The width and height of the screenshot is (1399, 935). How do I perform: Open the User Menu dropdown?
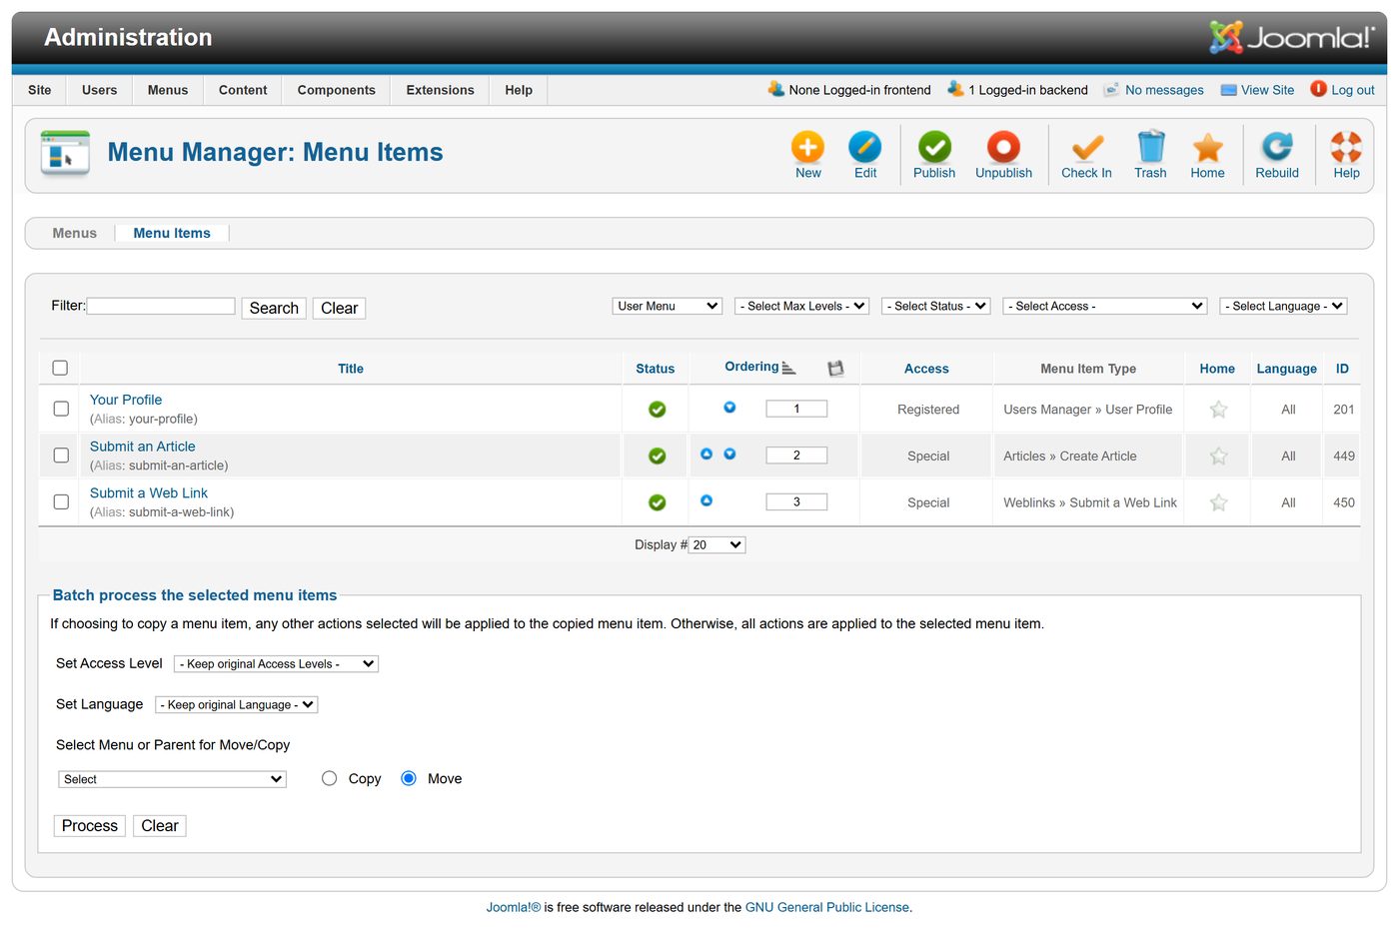click(x=667, y=306)
